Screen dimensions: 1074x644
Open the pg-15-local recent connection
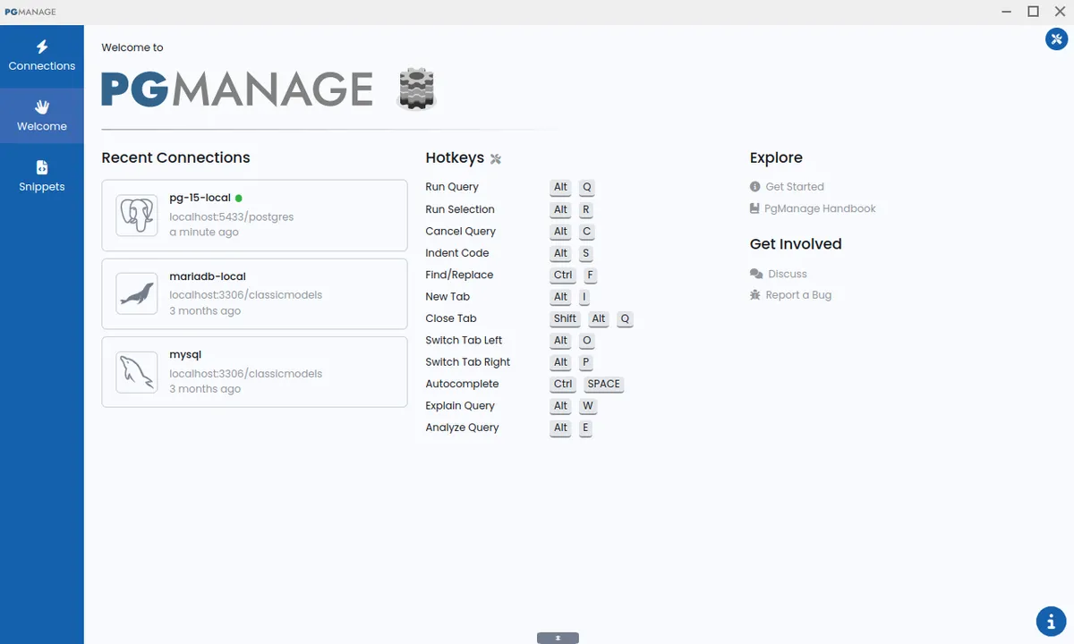coord(254,215)
